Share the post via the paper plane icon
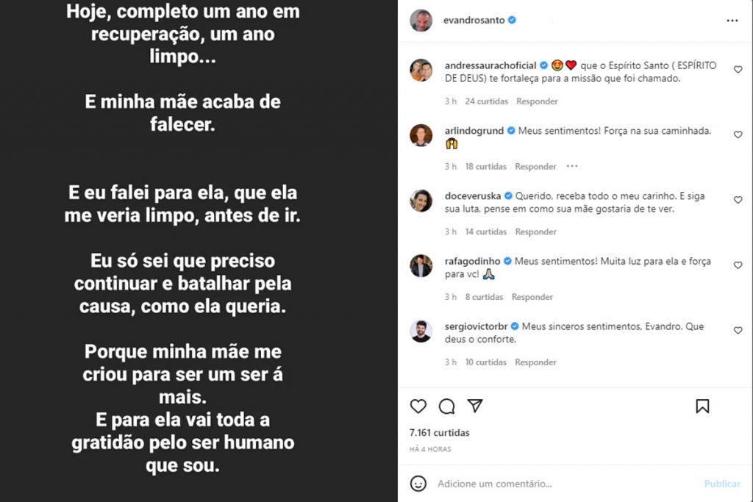Viewport: 753px width, 502px height. (x=476, y=405)
